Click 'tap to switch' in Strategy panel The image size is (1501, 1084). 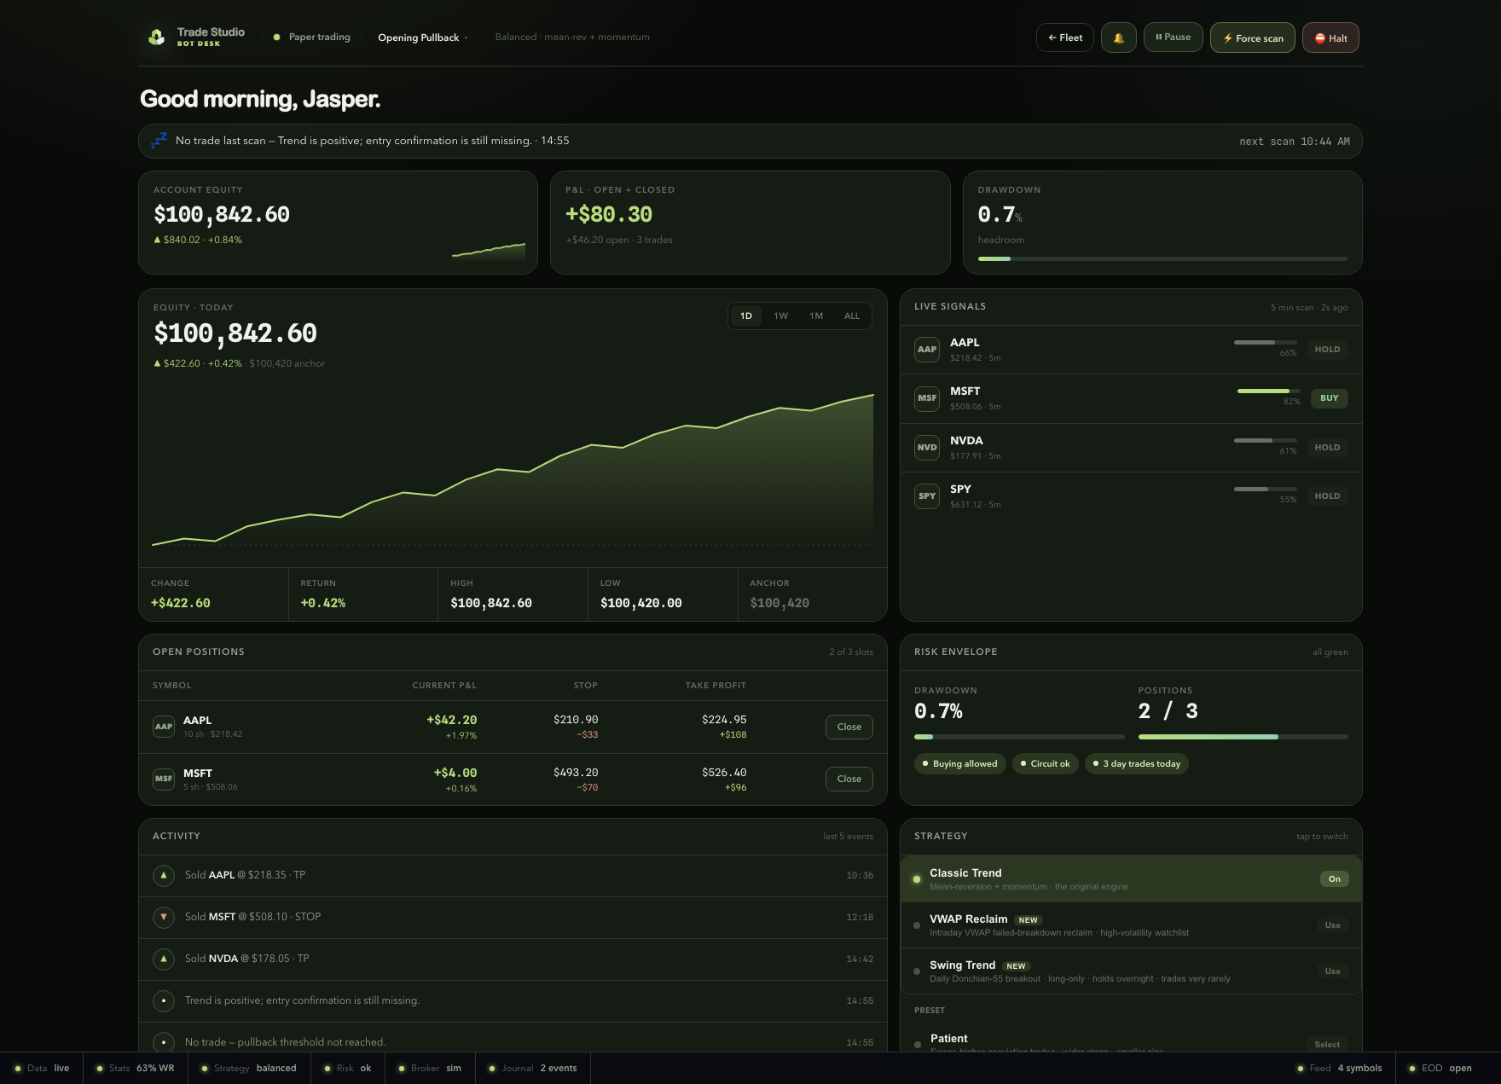pos(1322,837)
